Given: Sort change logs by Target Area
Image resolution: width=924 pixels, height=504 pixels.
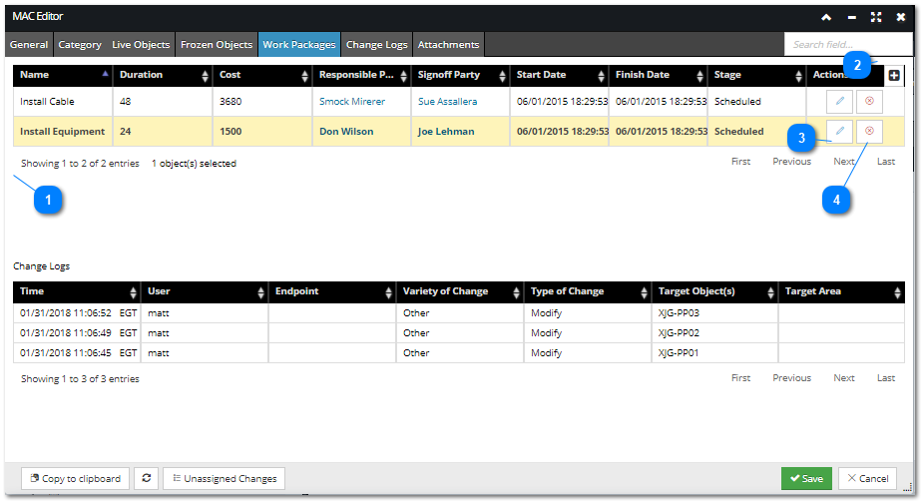Looking at the screenshot, I should pos(841,291).
